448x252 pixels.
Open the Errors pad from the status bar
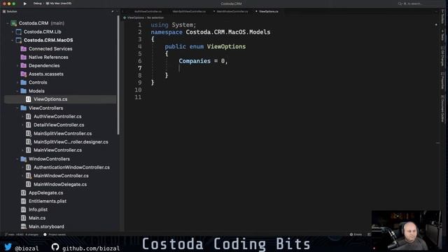[356, 234]
